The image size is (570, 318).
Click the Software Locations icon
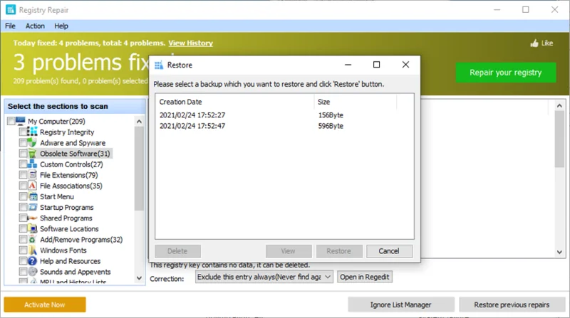tap(32, 228)
